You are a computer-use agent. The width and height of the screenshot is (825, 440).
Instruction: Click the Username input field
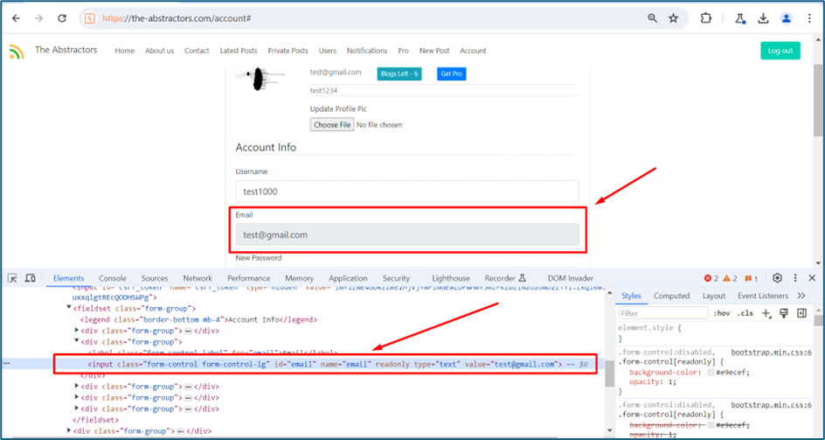tap(407, 192)
